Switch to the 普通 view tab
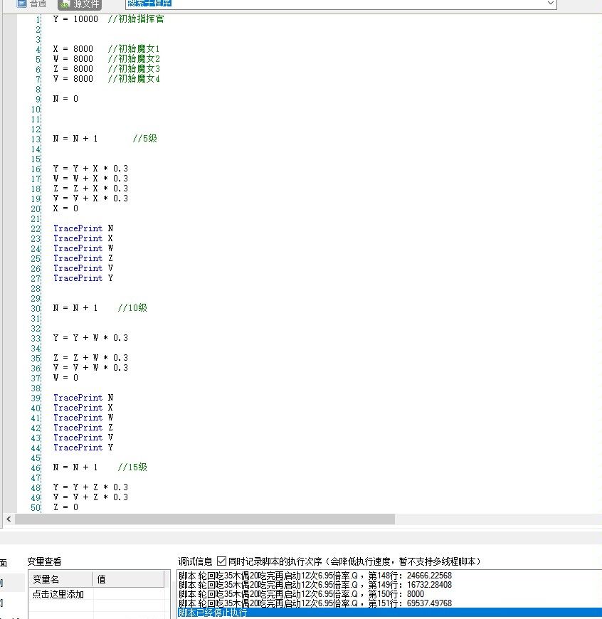Image resolution: width=602 pixels, height=619 pixels. tap(37, 4)
